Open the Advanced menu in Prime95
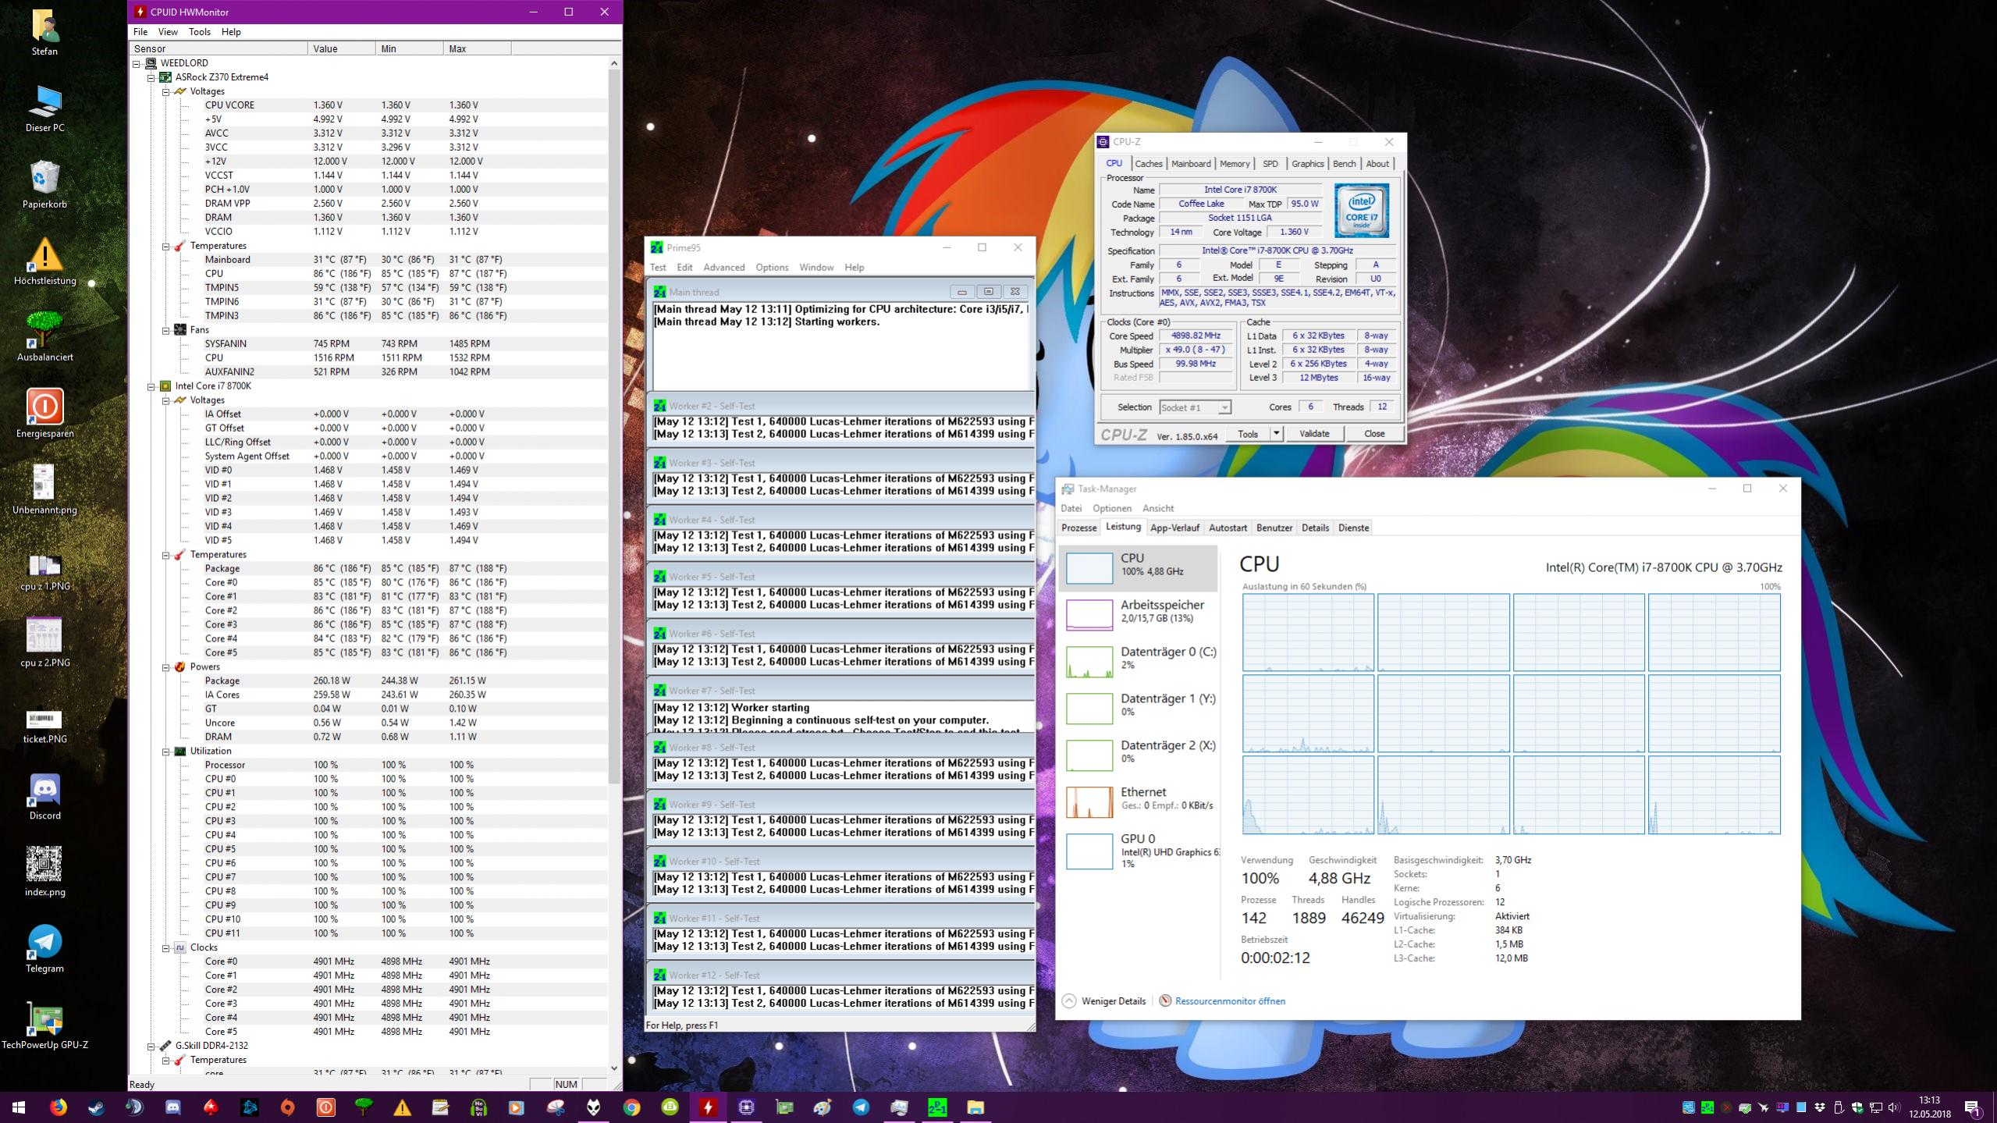Viewport: 1997px width, 1123px height. (x=723, y=267)
